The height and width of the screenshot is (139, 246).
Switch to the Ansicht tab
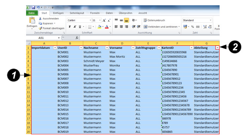pos(143,13)
